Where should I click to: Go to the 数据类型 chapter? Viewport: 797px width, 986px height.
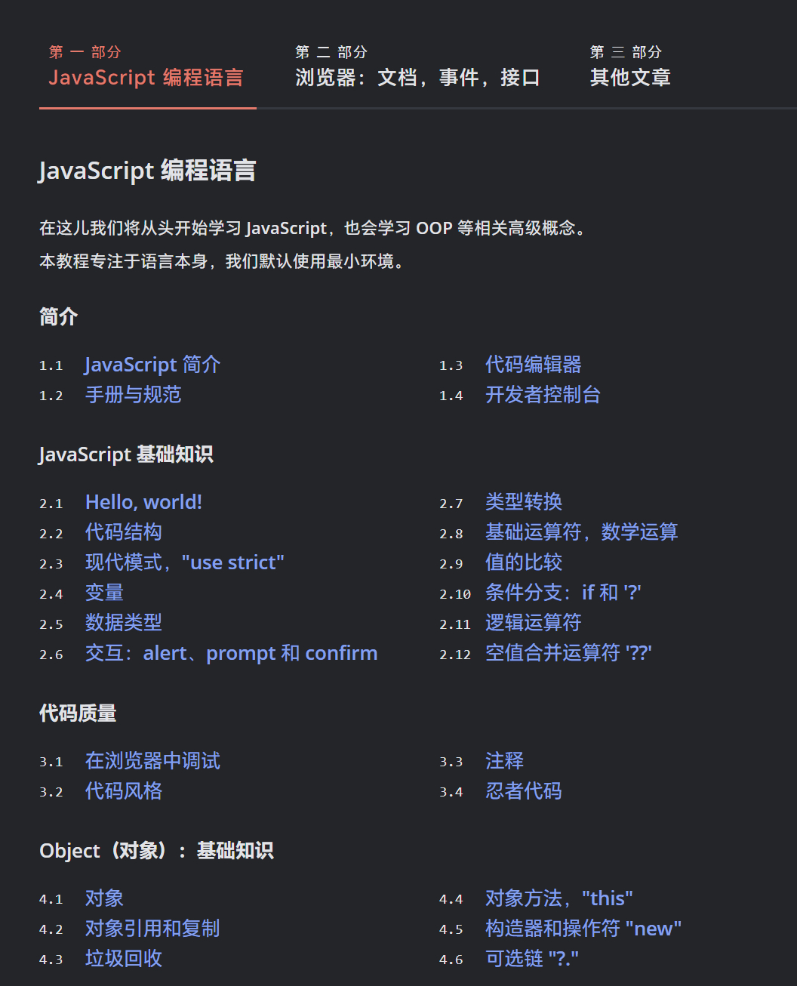tap(124, 623)
